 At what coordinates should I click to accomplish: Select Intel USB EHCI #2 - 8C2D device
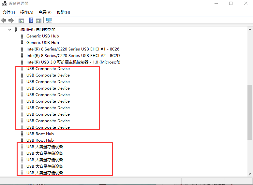tap(72, 56)
